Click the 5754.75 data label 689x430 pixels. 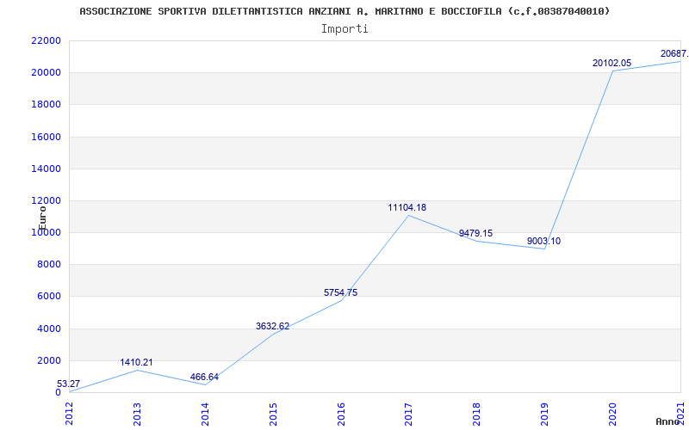point(340,292)
